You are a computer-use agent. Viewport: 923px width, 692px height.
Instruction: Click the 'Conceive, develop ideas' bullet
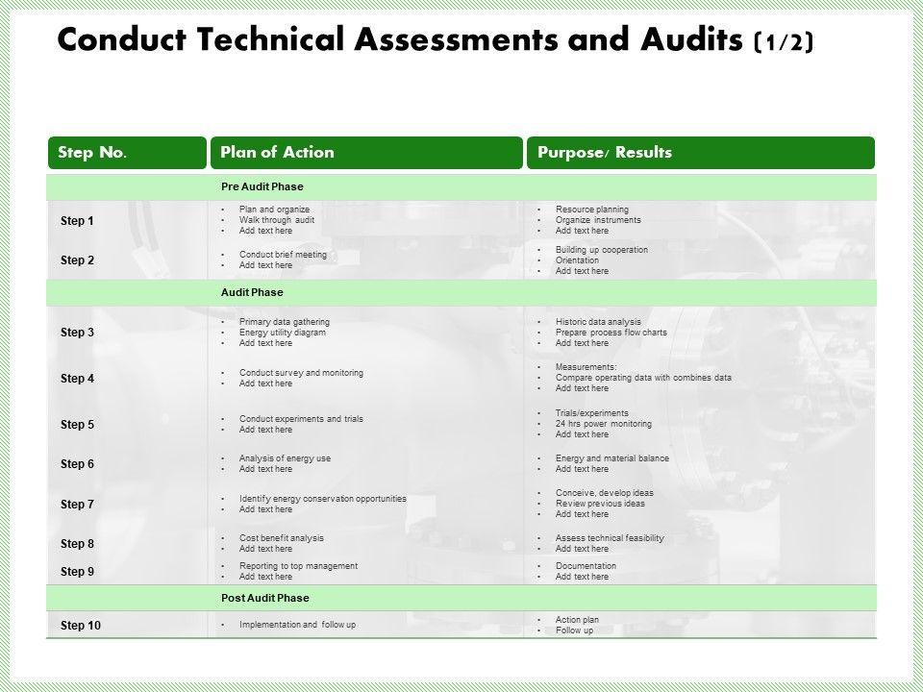click(605, 493)
